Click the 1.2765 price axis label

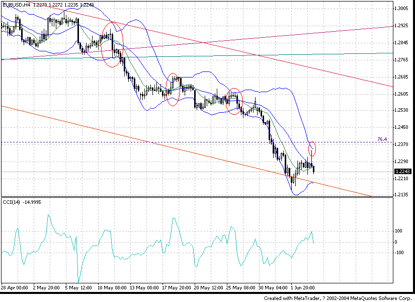(x=401, y=60)
